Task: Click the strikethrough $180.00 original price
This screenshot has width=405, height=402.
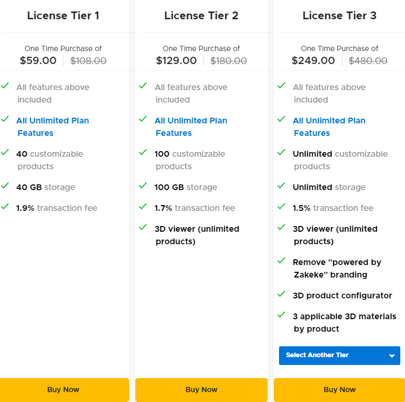Action: click(x=229, y=60)
